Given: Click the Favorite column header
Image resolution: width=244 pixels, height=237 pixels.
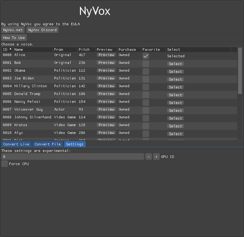Looking at the screenshot, I should click(153, 50).
